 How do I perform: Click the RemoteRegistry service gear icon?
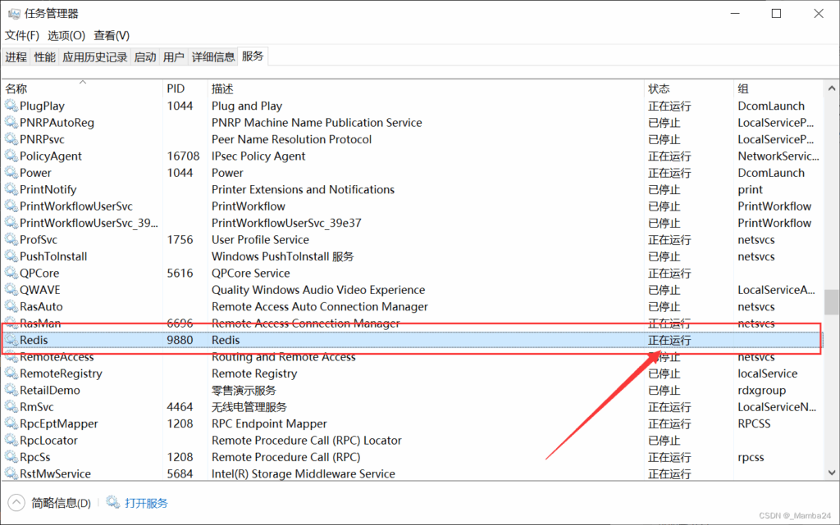pos(11,373)
